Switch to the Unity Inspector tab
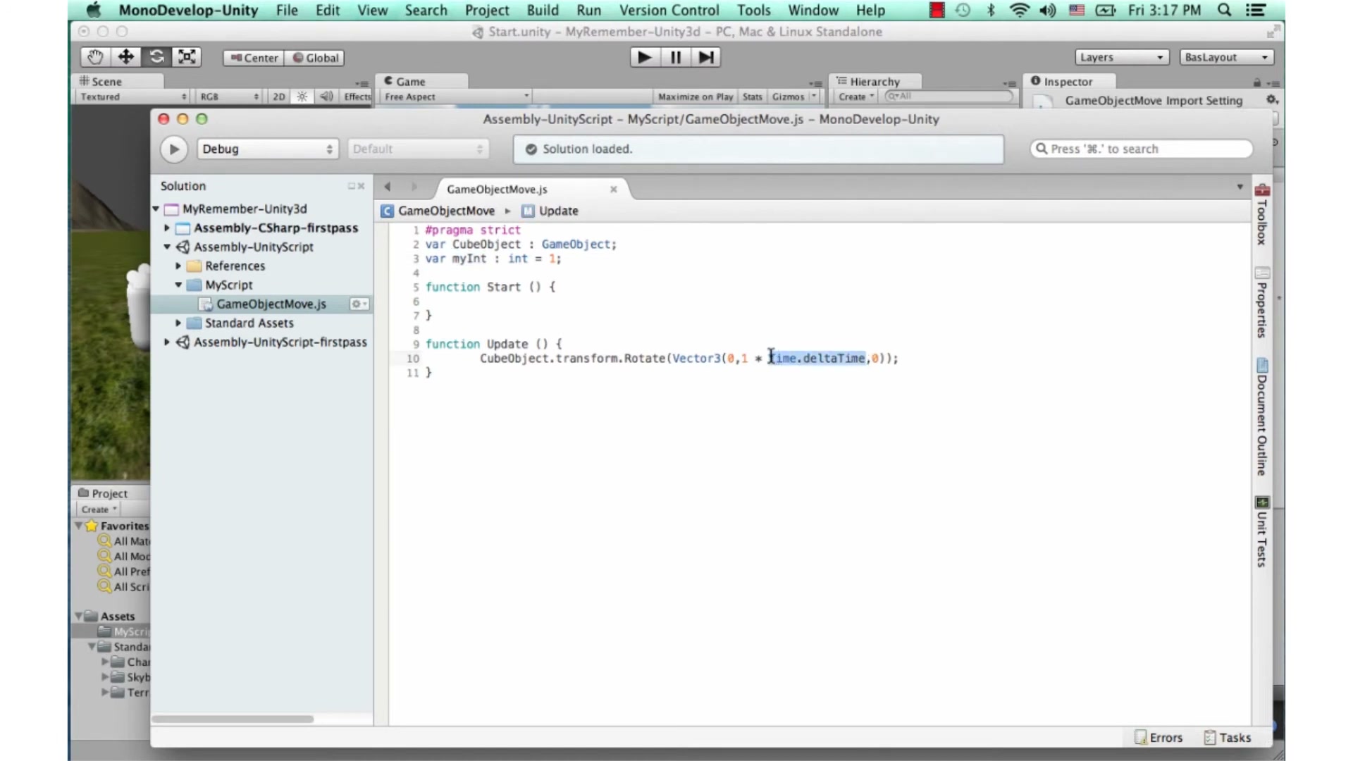Screen dimensions: 1353x761 pyautogui.click(x=1068, y=82)
